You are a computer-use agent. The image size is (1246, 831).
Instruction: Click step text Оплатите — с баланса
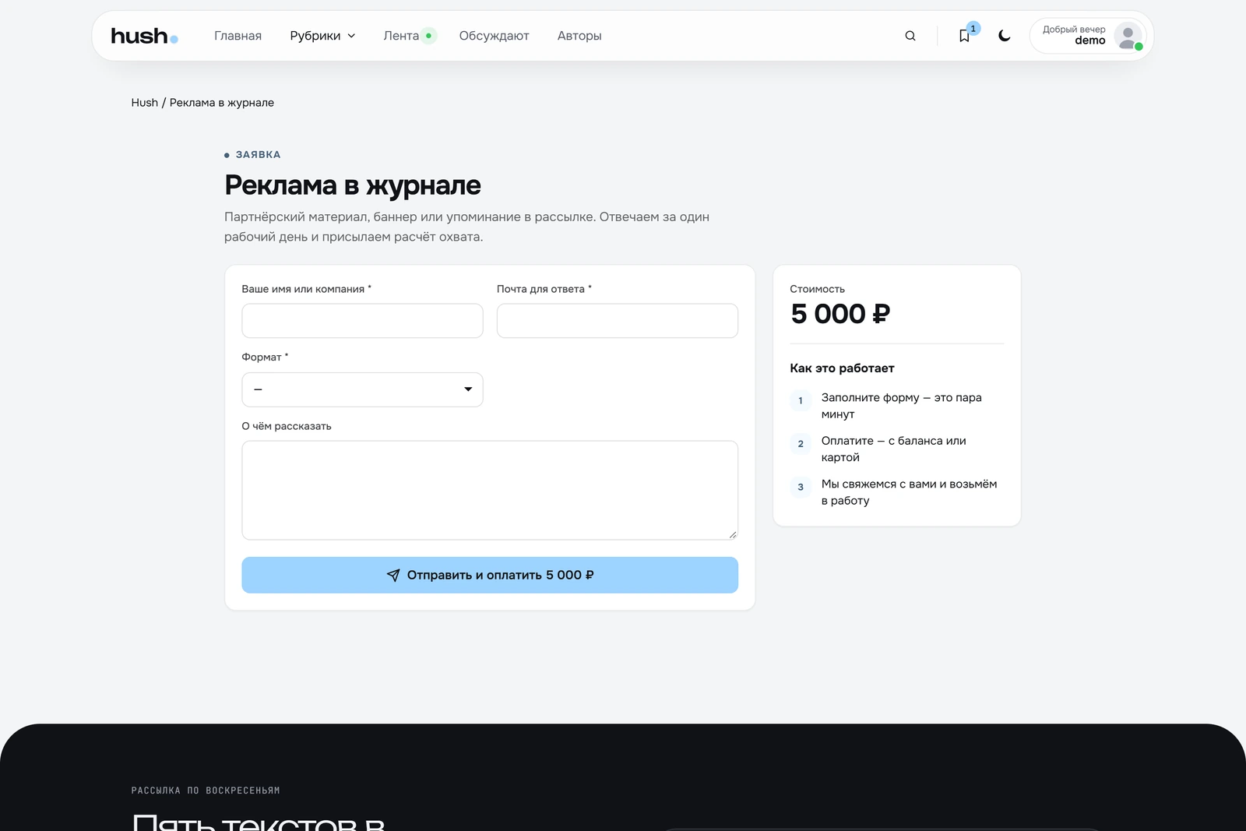tap(894, 449)
